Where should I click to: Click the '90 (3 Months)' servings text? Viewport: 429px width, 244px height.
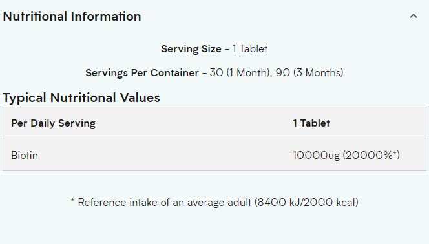(x=309, y=73)
